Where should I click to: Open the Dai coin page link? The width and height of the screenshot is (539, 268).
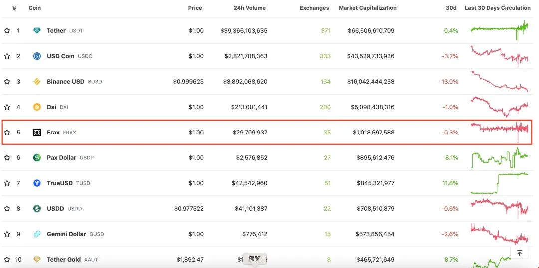51,107
